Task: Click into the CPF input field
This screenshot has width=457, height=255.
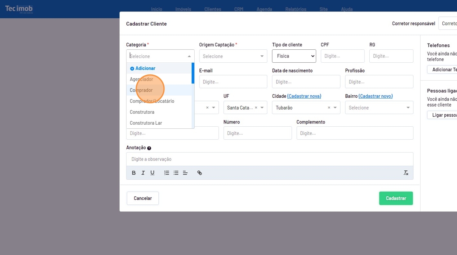Action: pyautogui.click(x=342, y=56)
